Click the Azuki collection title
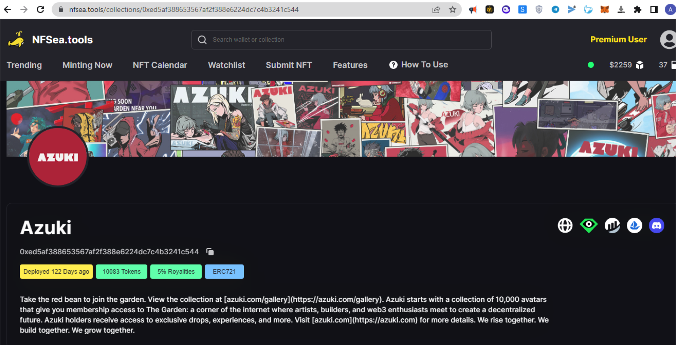Image resolution: width=676 pixels, height=345 pixels. [x=46, y=227]
